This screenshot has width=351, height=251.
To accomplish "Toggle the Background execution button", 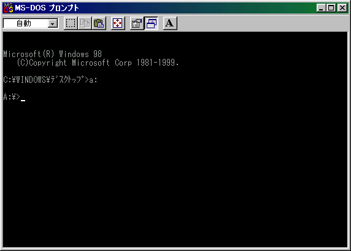I will point(152,23).
